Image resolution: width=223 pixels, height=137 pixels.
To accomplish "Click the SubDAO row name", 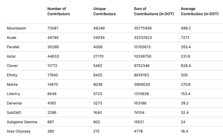I will tap(14, 113).
